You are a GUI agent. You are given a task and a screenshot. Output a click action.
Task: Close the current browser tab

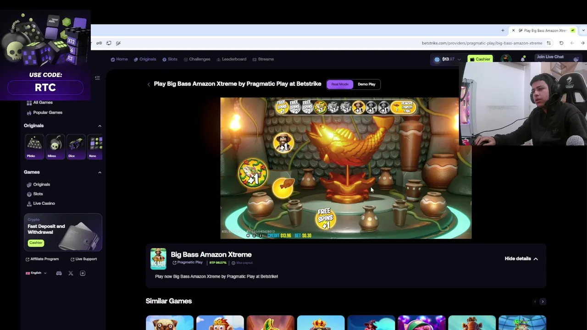[513, 31]
